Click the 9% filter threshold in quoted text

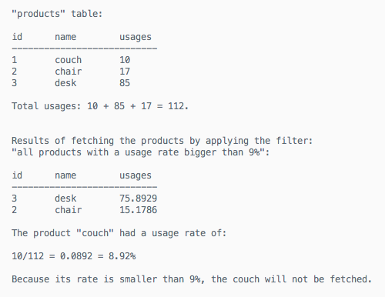click(x=254, y=152)
